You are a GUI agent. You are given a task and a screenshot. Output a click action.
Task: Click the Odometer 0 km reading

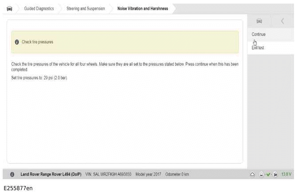177,174
